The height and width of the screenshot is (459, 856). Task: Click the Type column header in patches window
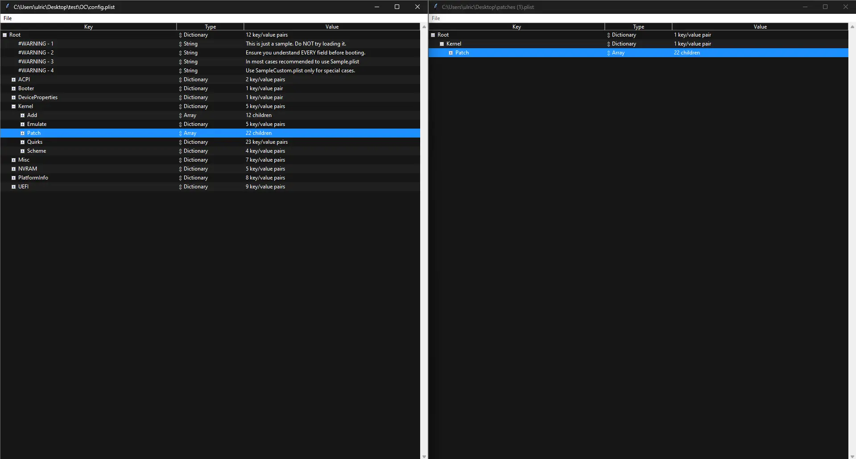tap(638, 27)
